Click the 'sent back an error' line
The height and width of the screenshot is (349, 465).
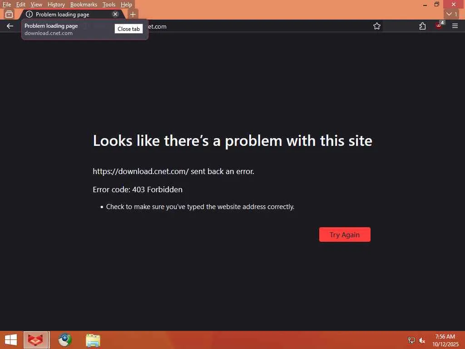(x=173, y=171)
